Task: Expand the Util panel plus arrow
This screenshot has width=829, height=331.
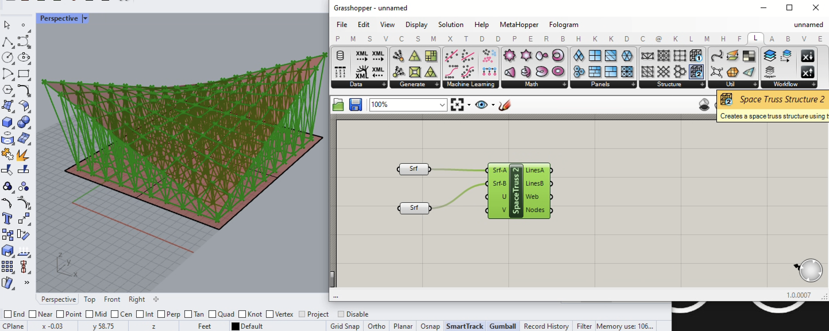Action: click(x=755, y=84)
